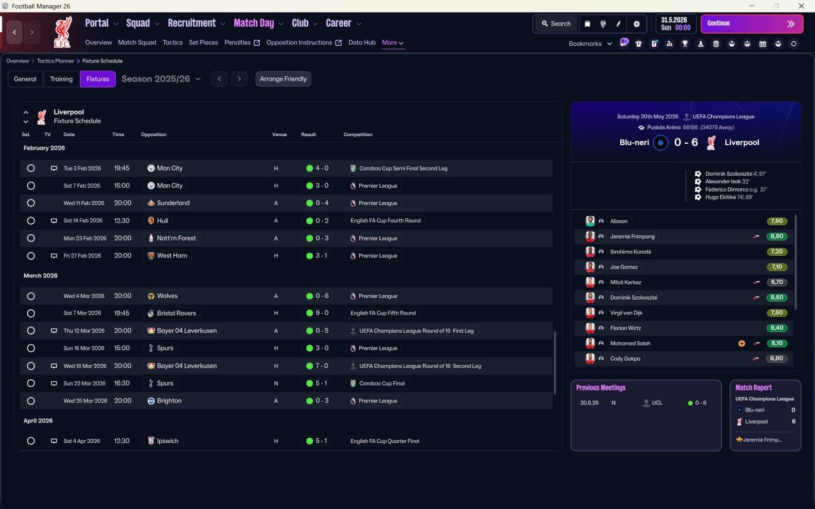815x509 pixels.
Task: Click the scouting magnifier icon in bookmarks bar
Action: [x=669, y=44]
